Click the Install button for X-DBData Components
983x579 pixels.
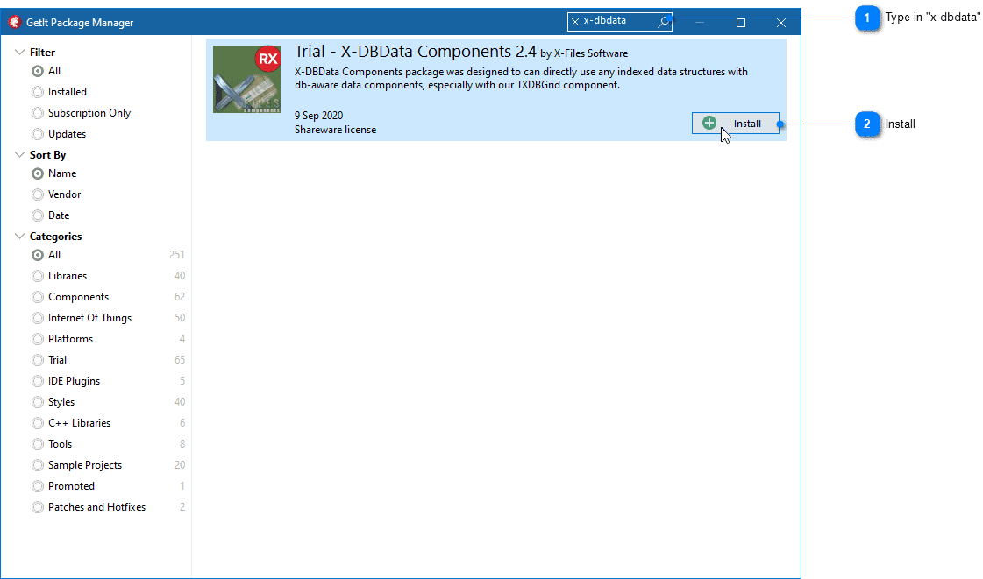click(x=736, y=124)
